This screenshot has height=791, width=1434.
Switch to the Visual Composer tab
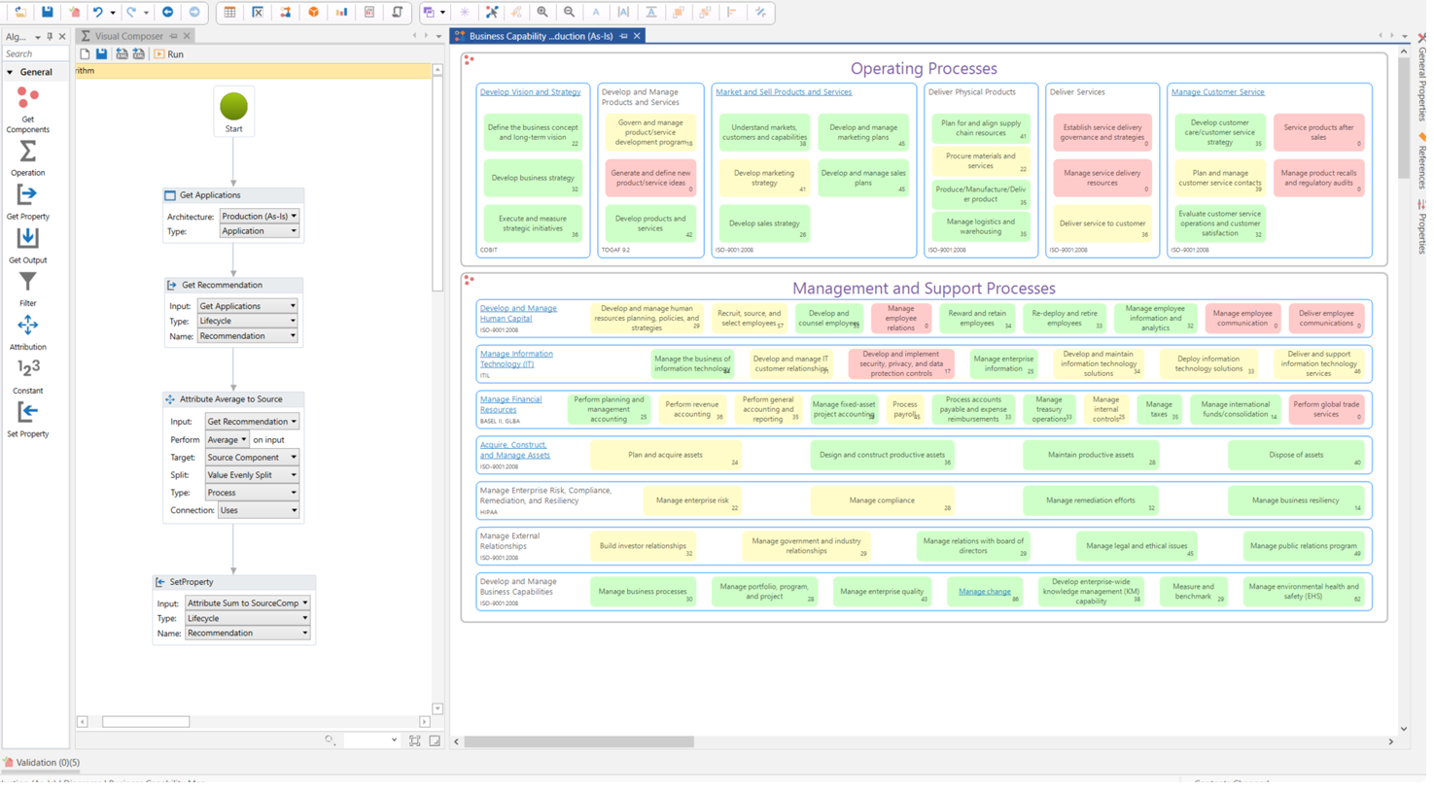(x=127, y=35)
